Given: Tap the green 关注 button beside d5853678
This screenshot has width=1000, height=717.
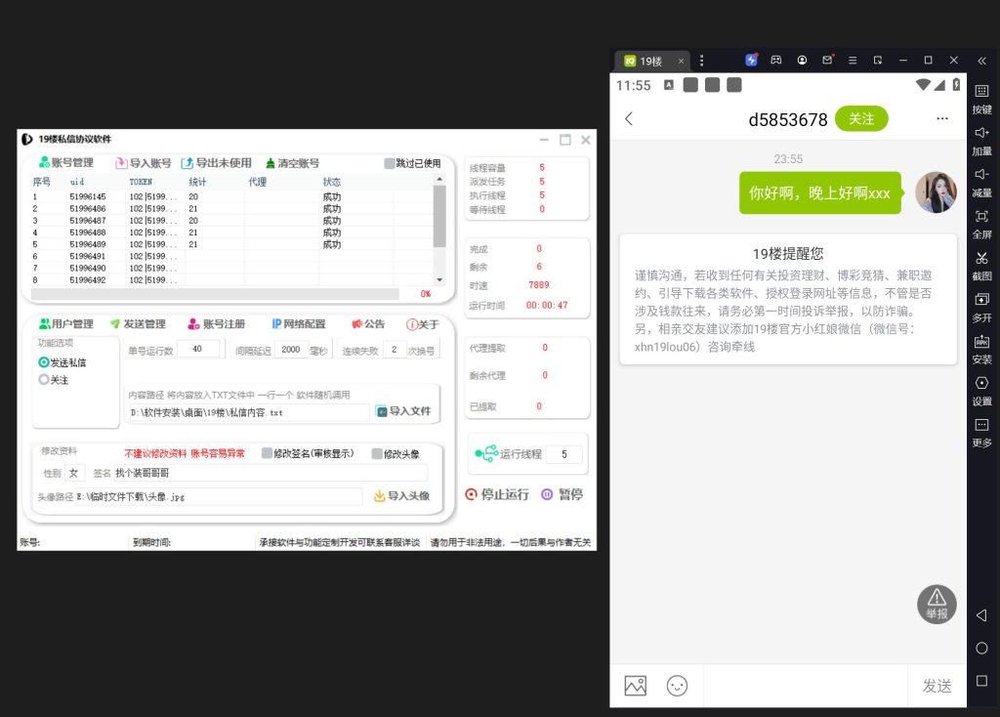Looking at the screenshot, I should [861, 119].
